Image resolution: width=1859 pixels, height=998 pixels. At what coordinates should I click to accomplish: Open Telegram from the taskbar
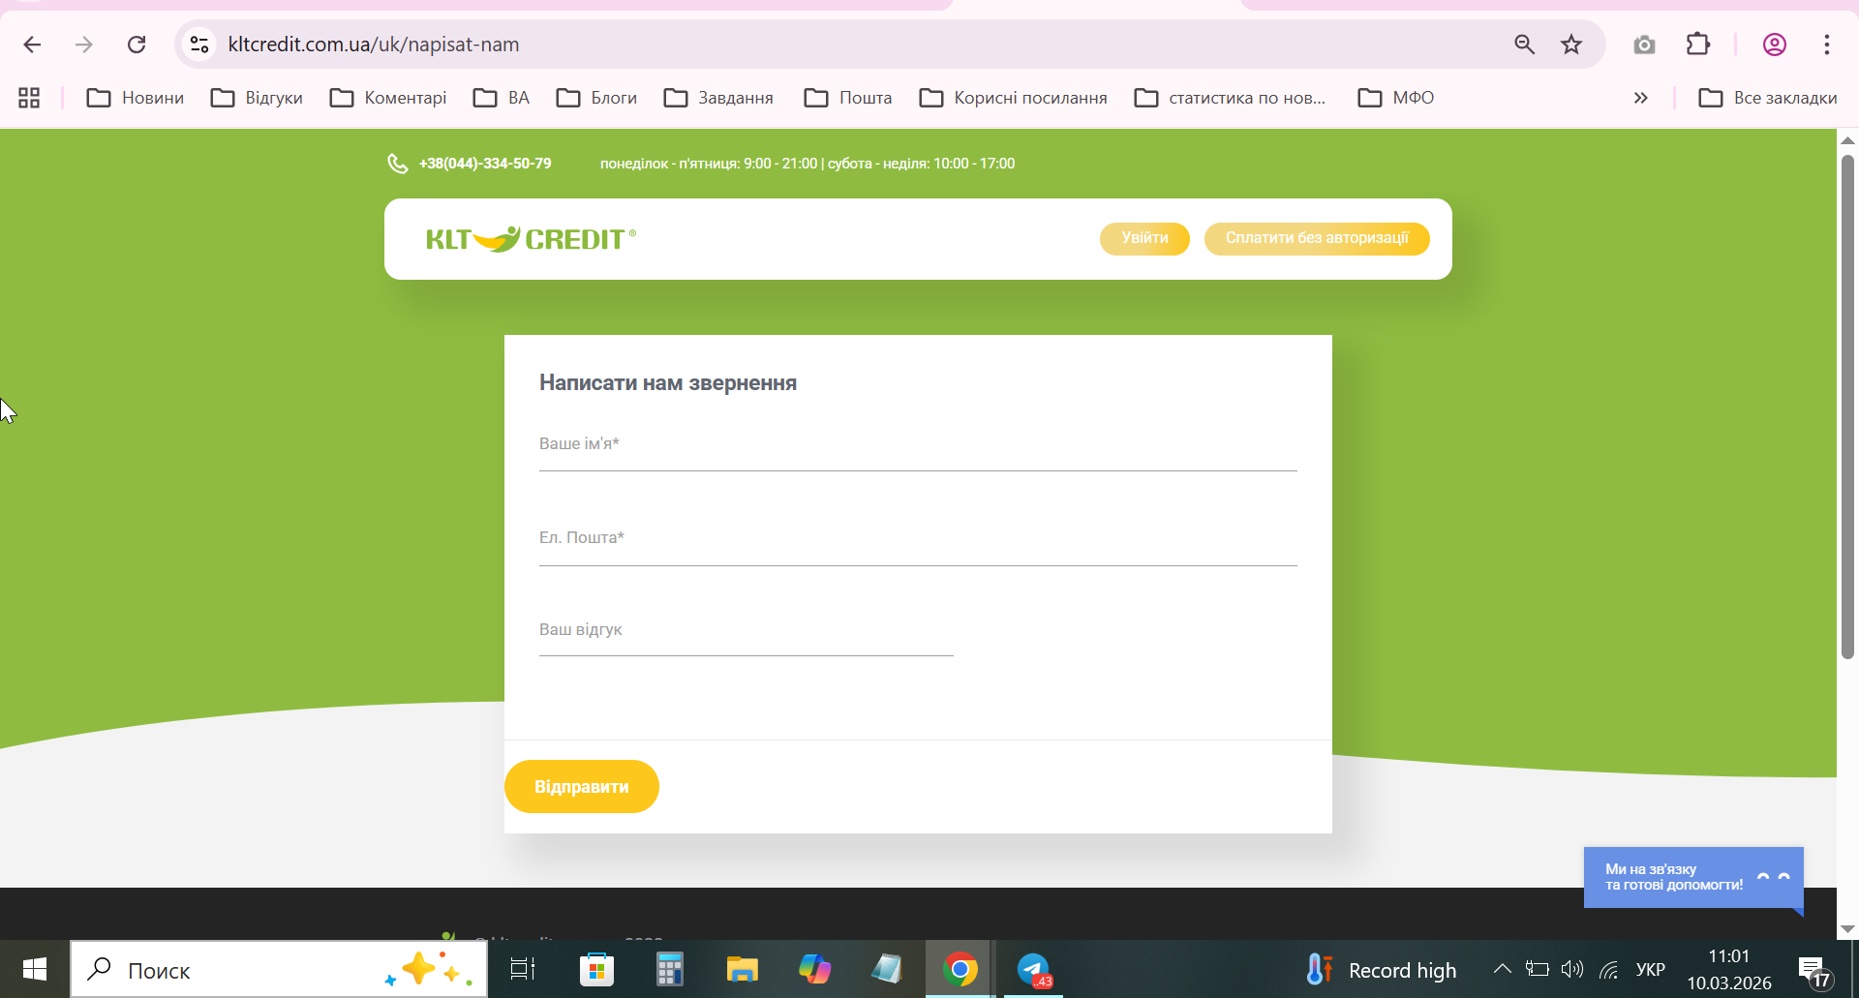pos(1033,969)
